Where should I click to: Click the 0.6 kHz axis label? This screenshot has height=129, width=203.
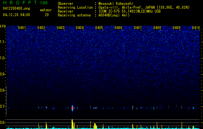click(x=2, y=123)
